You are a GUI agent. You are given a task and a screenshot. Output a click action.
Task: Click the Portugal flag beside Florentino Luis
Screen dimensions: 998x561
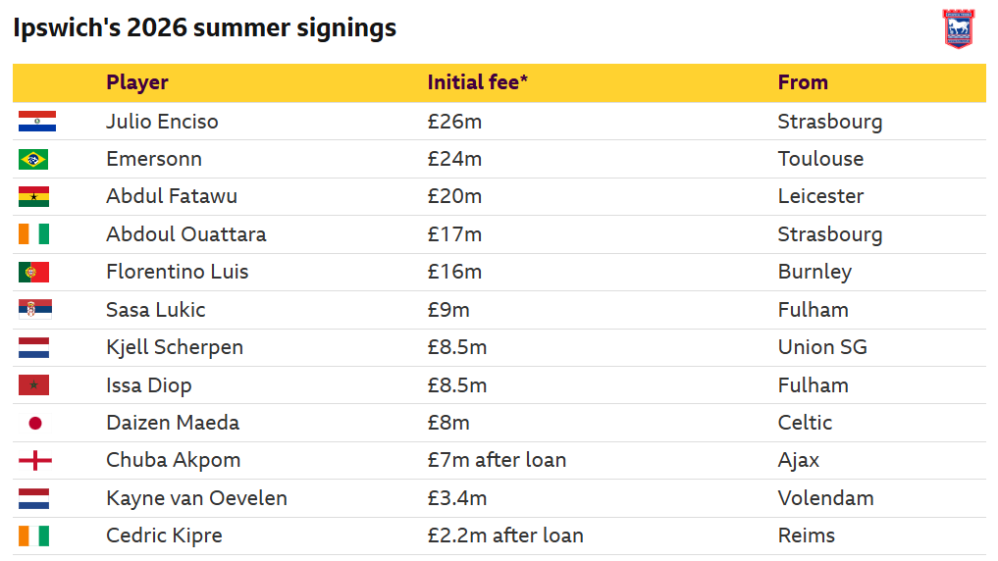33,272
